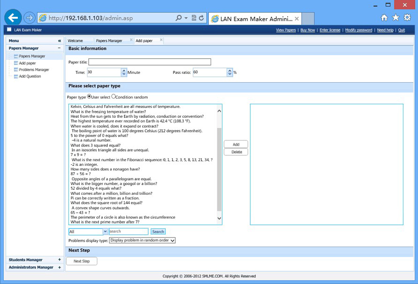Collapse the Menu sidebar with double-chevron icon
The height and width of the screenshot is (284, 418).
(x=59, y=41)
